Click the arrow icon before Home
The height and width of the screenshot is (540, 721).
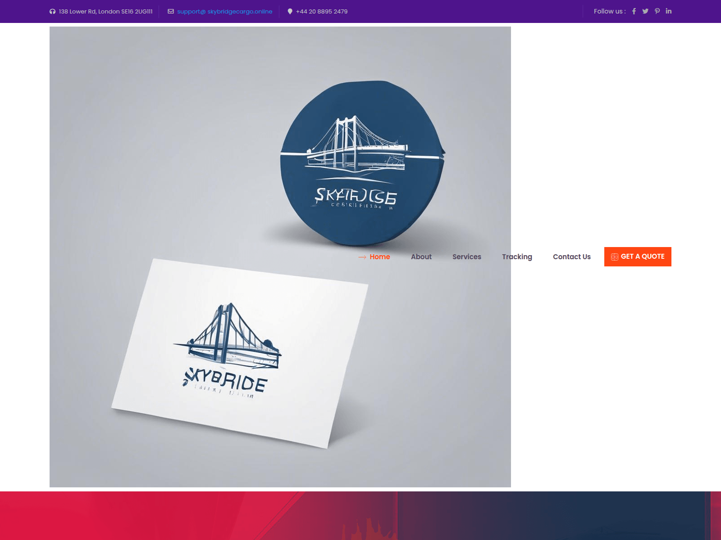click(x=362, y=257)
